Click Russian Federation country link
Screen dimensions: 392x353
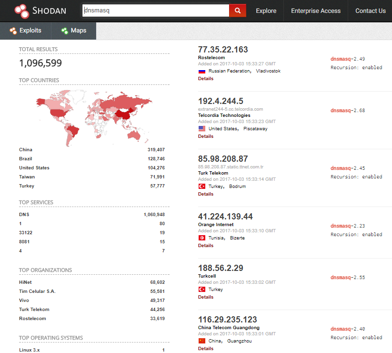[x=230, y=71]
